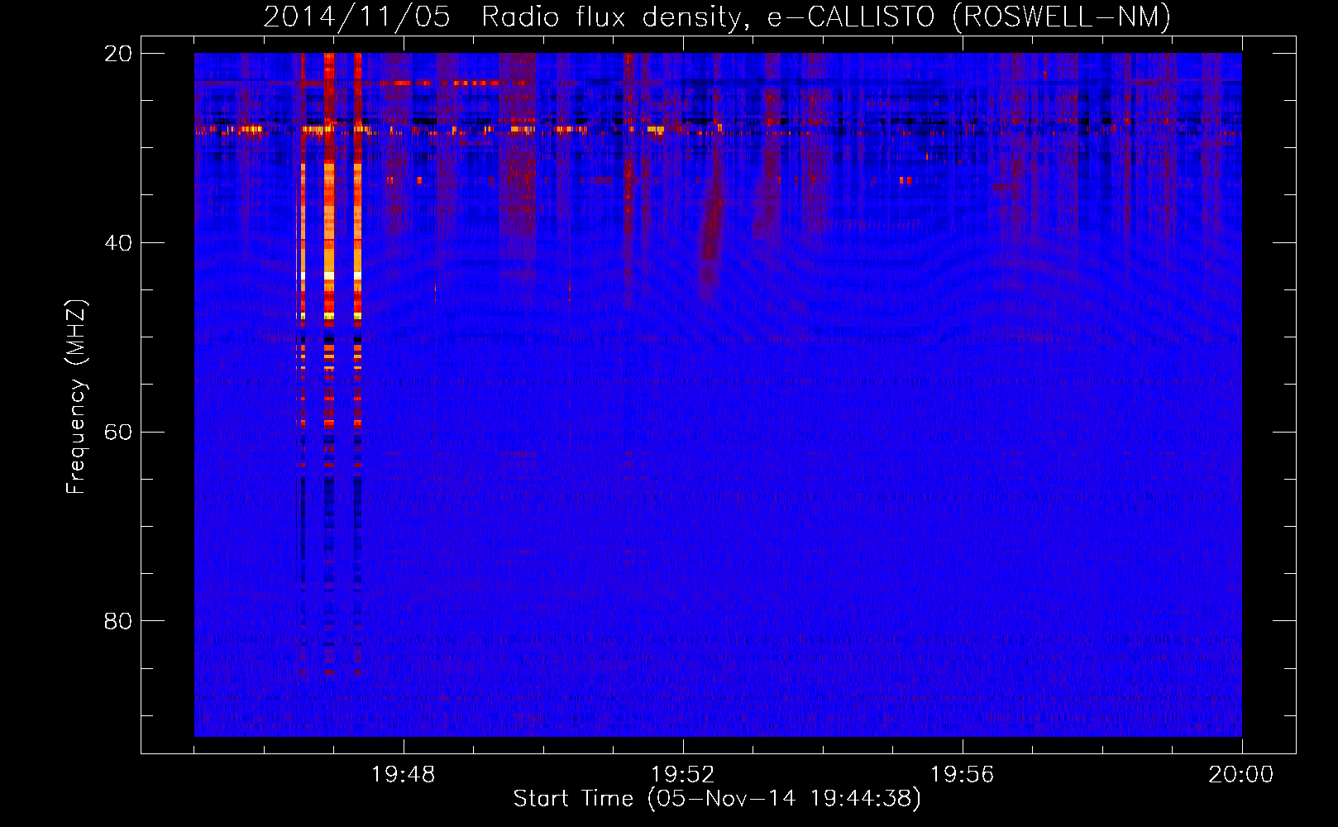This screenshot has width=1338, height=827.
Task: Click the time tick label "19:52"
Action: click(x=683, y=775)
